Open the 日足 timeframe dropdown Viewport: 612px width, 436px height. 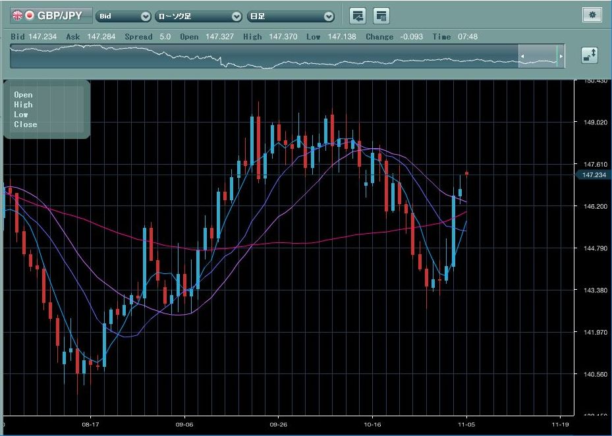[291, 16]
